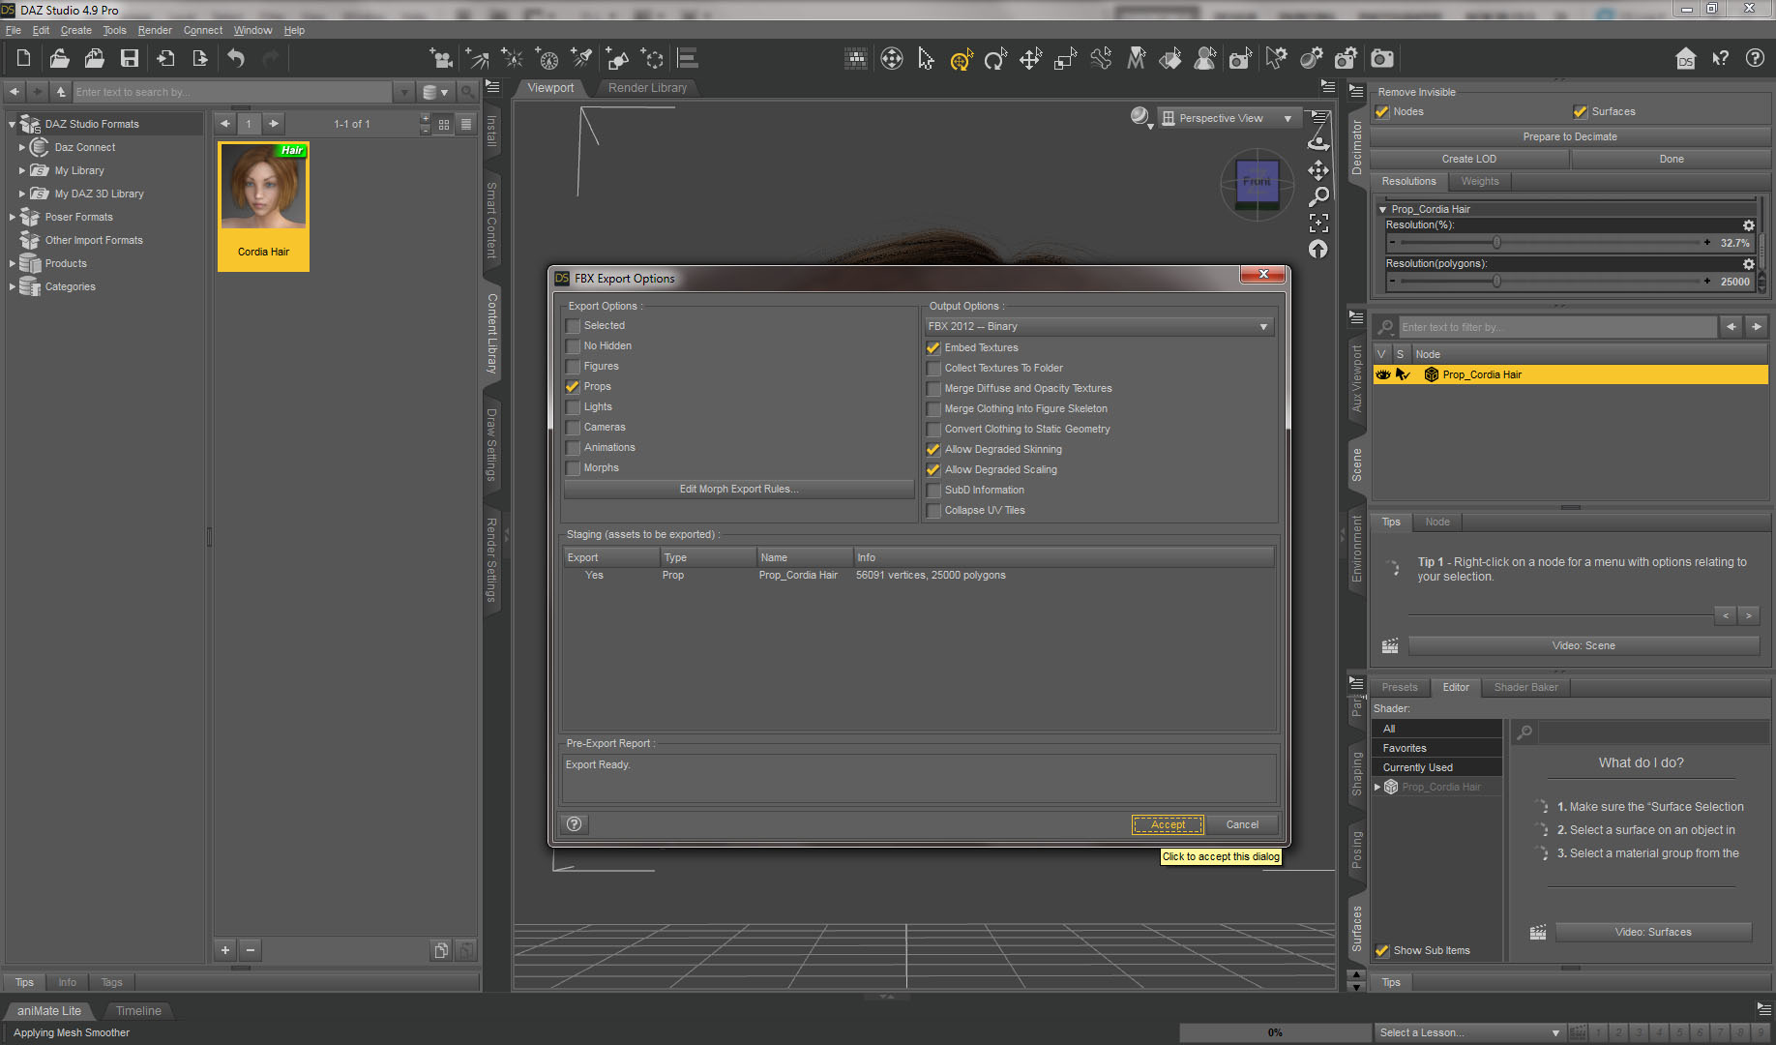Collapse the DAZ Studio Formats node
Image resolution: width=1776 pixels, height=1045 pixels.
coord(13,124)
